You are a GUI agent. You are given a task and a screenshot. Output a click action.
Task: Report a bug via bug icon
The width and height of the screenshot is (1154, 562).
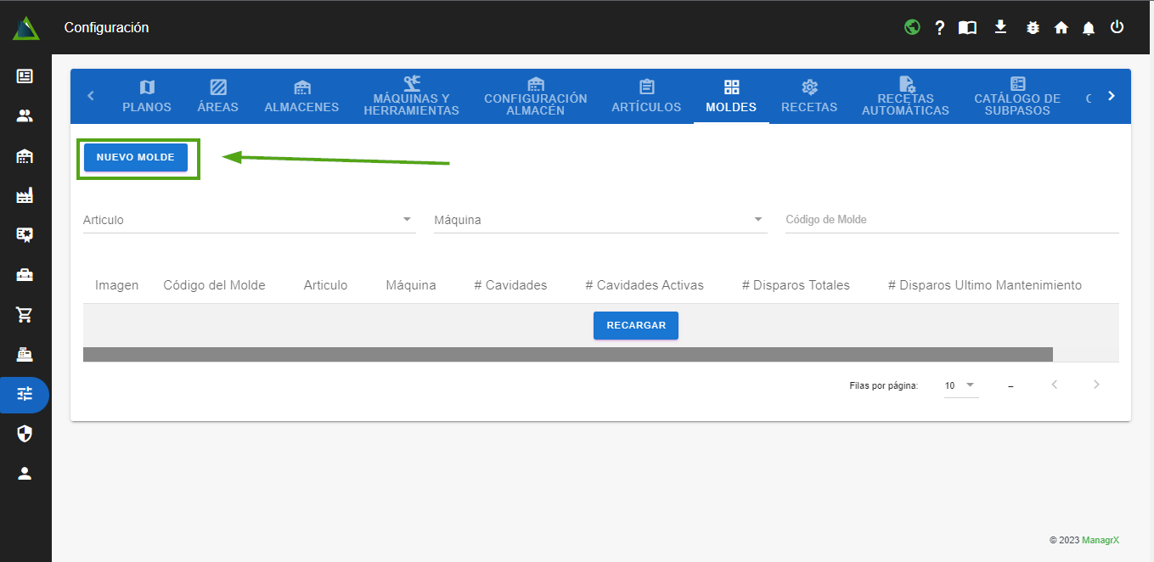tap(1033, 28)
